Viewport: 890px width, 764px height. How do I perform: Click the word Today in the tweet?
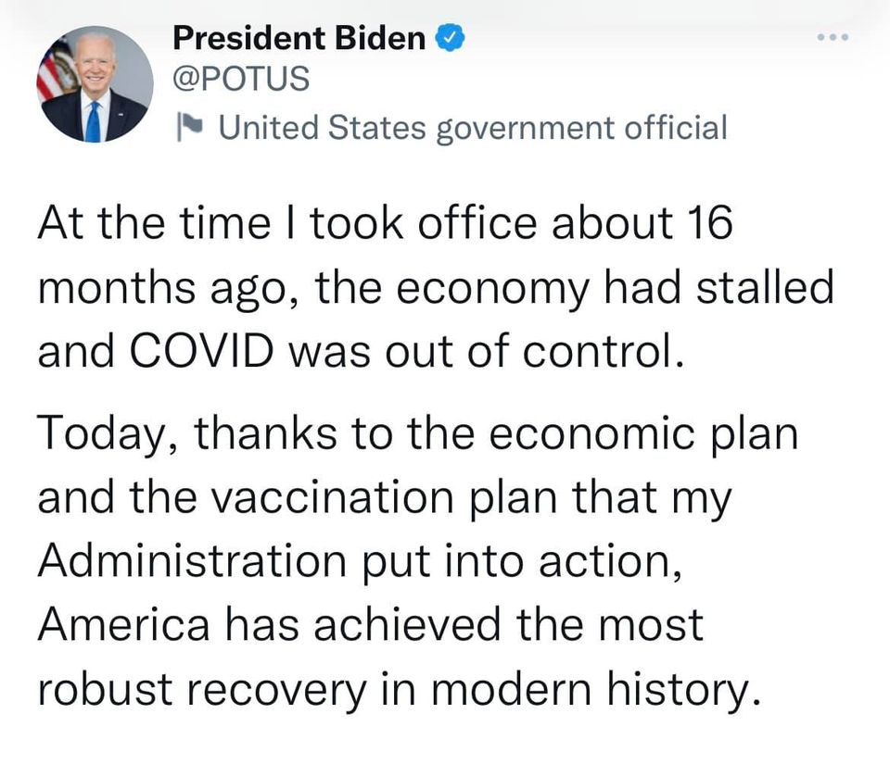click(x=101, y=435)
